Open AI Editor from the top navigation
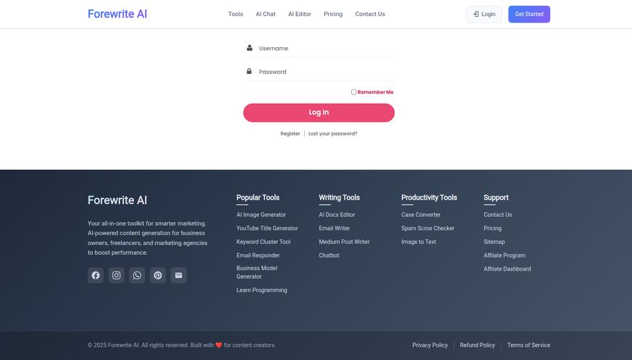This screenshot has height=360, width=632. [300, 14]
